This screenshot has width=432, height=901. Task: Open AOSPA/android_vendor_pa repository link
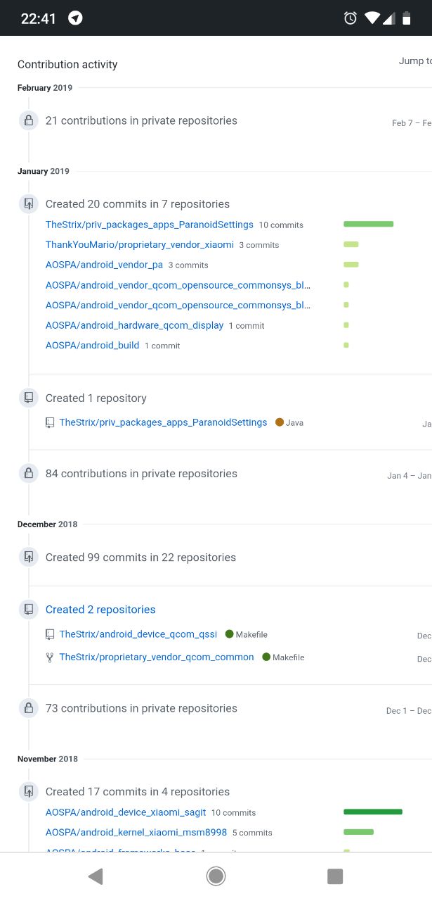(x=104, y=265)
